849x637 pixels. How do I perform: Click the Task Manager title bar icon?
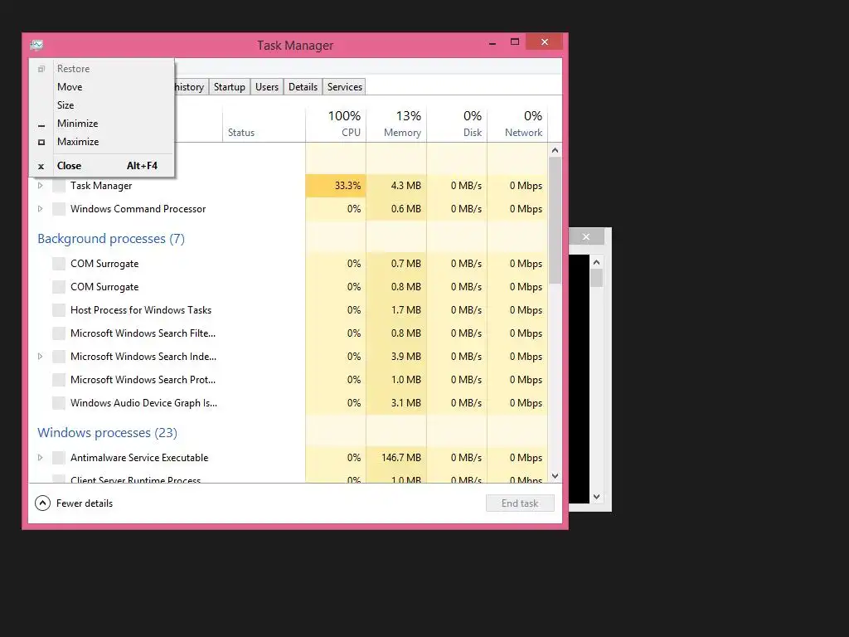coord(36,45)
